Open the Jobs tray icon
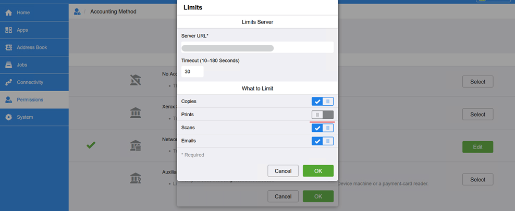Viewport: 515px width, 211px height. click(8, 65)
